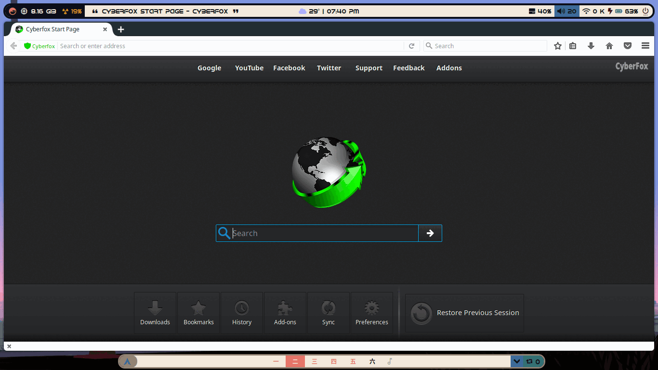Open the bookmarks list icon

[x=573, y=46]
